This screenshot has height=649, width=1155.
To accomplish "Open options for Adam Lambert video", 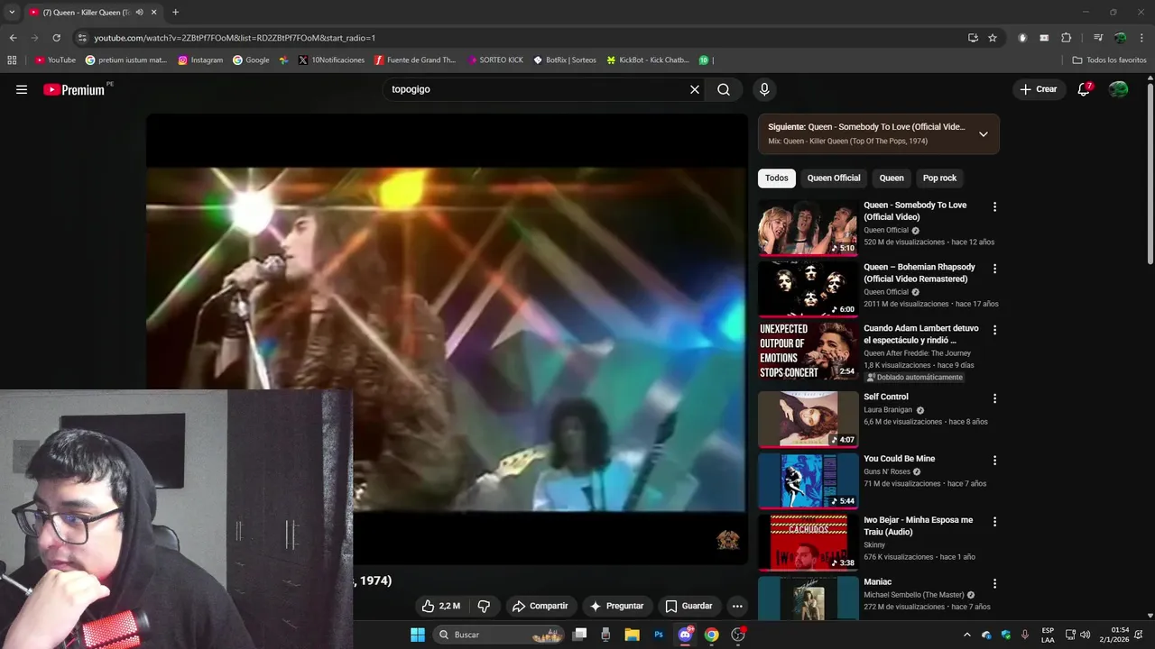I will coord(994,330).
